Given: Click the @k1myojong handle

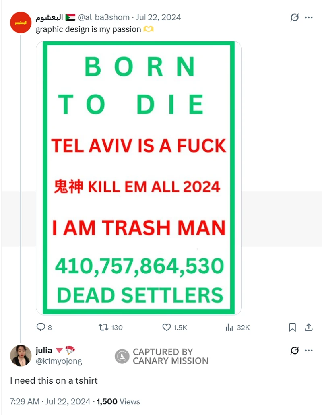Looking at the screenshot, I should point(59,361).
